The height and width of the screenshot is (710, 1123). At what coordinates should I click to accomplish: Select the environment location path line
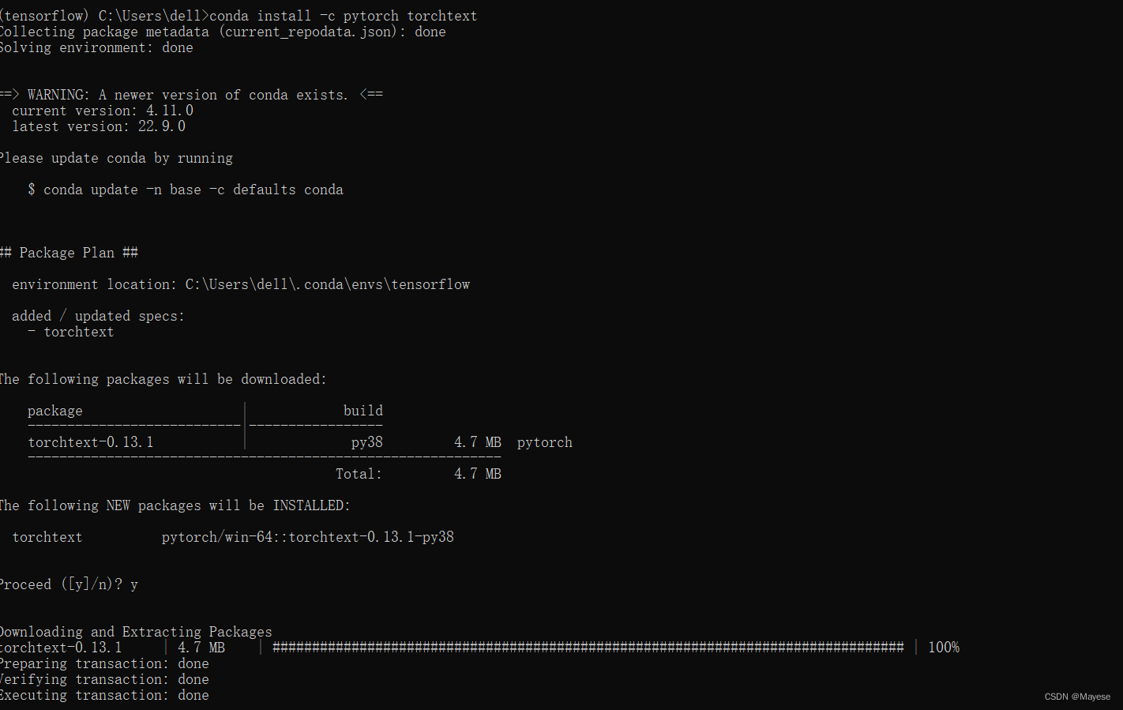pos(241,284)
